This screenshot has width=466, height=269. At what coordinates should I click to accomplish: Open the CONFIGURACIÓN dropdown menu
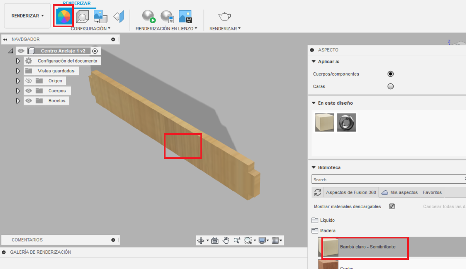click(90, 29)
